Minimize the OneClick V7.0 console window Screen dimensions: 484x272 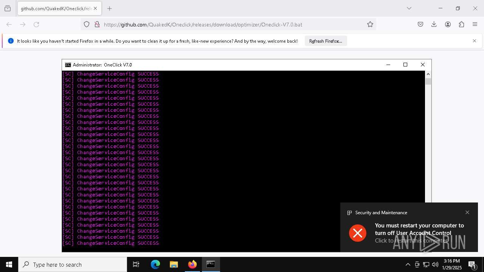(x=388, y=65)
